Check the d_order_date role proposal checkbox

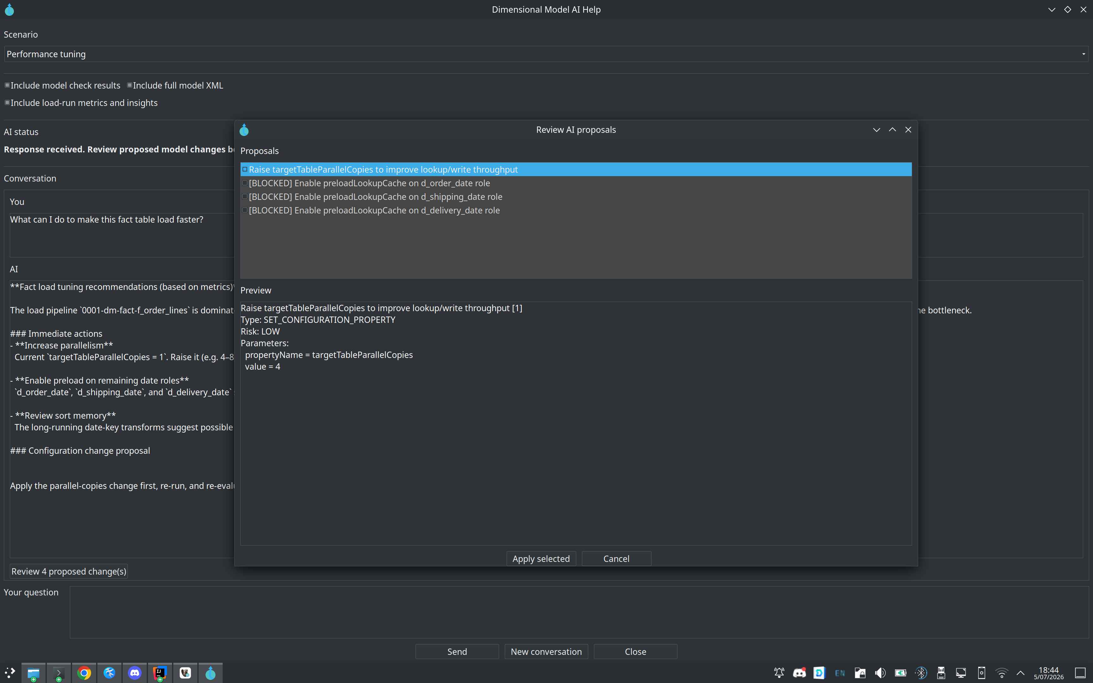(x=245, y=183)
